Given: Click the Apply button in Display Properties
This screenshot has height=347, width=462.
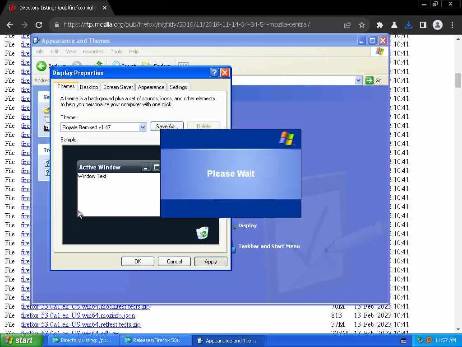Looking at the screenshot, I should (211, 262).
